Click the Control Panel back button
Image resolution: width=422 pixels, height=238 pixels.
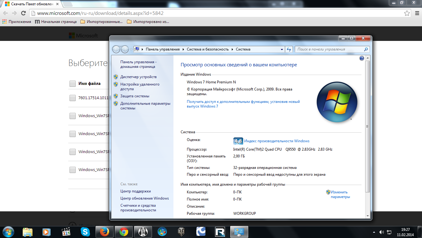[116, 49]
